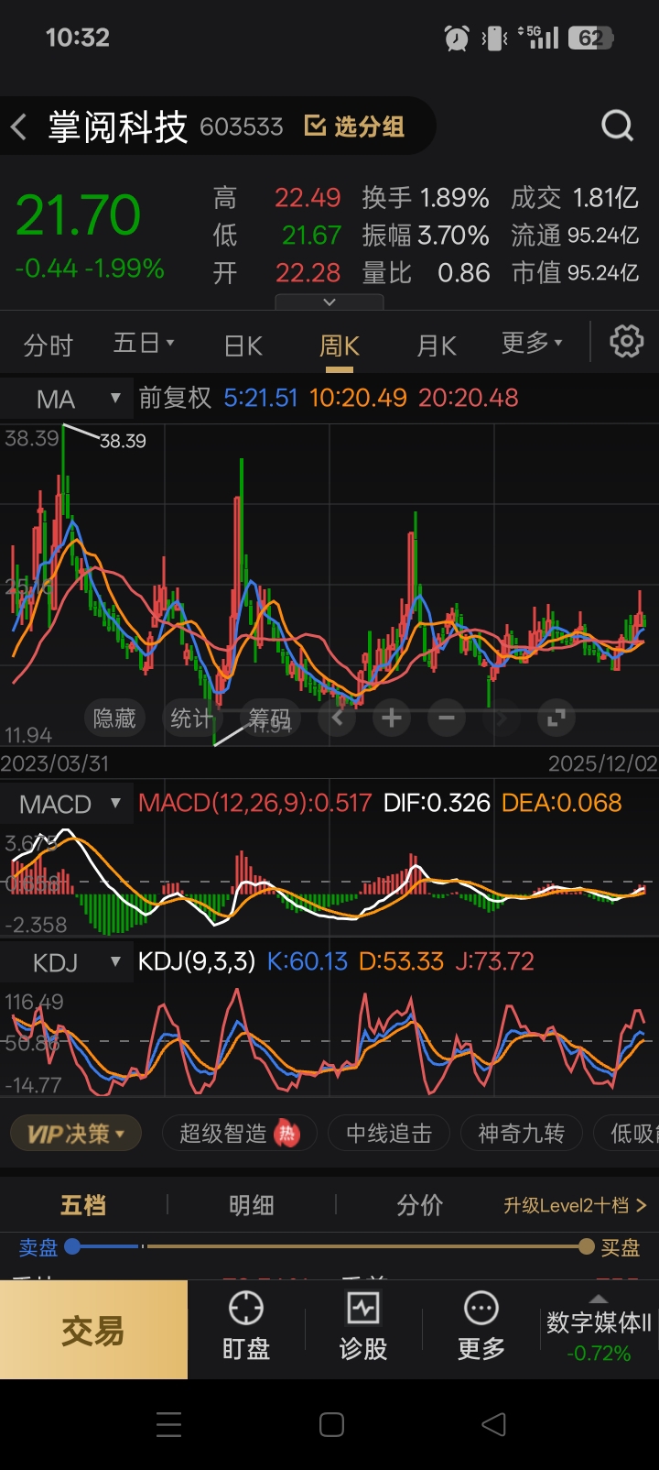Tap the 隐藏 chart button

click(x=114, y=719)
